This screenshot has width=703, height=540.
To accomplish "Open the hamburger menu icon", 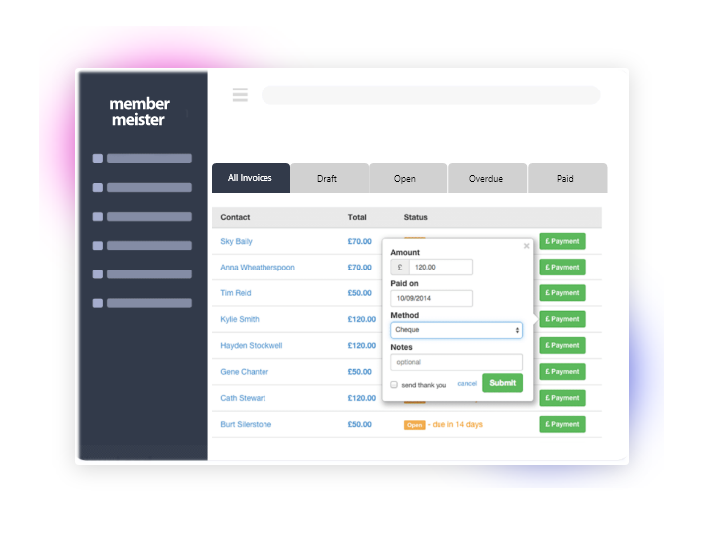I will [x=240, y=95].
